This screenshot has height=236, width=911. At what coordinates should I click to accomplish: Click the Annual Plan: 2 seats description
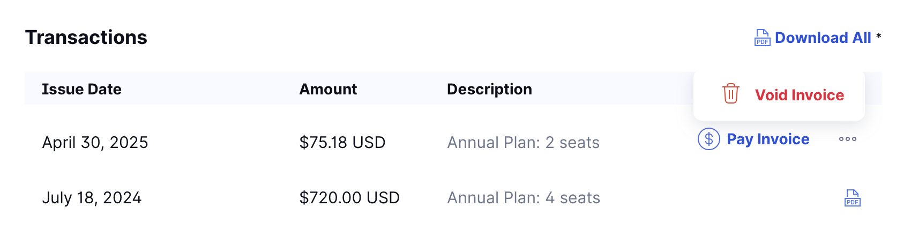point(523,143)
